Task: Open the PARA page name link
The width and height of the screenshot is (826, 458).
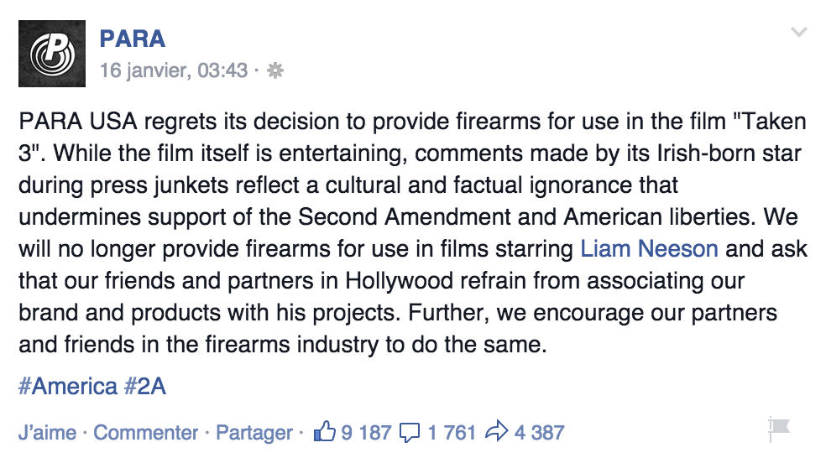Action: point(132,39)
